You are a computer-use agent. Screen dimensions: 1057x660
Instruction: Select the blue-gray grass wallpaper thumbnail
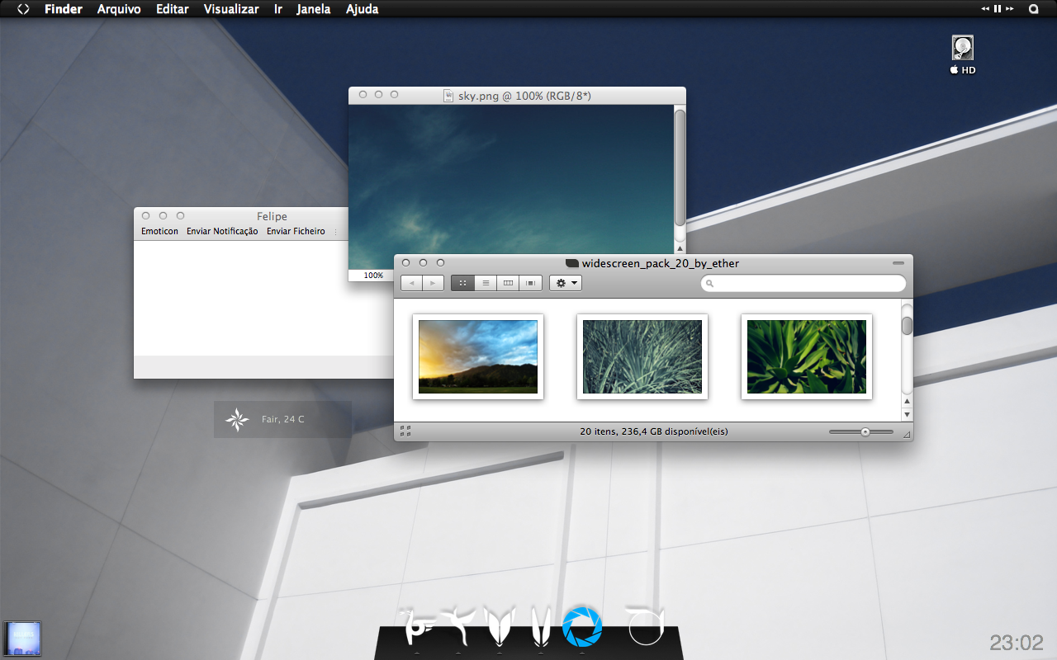(x=642, y=356)
